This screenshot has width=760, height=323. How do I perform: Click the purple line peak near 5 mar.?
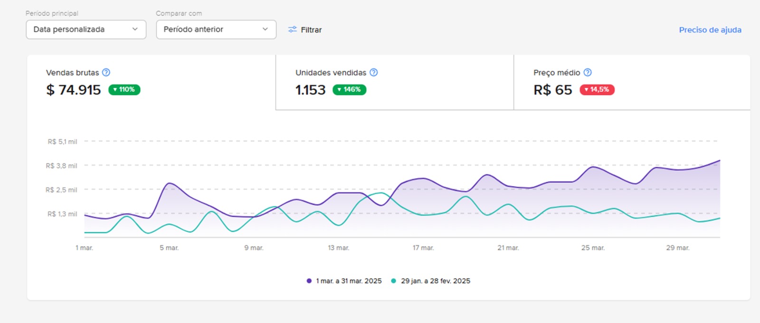[170, 183]
